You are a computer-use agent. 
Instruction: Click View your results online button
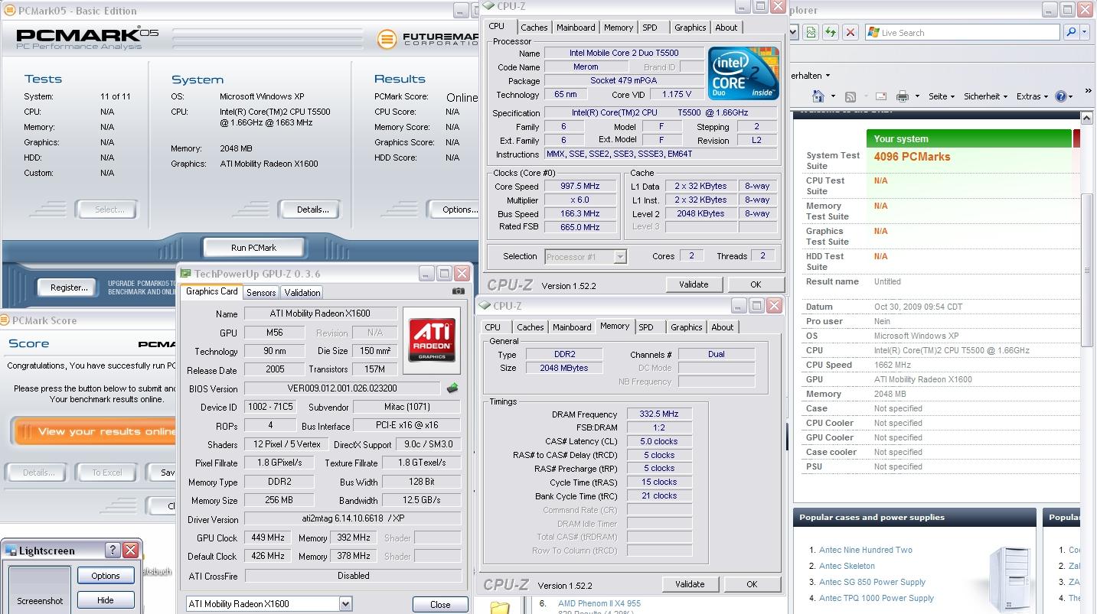95,432
